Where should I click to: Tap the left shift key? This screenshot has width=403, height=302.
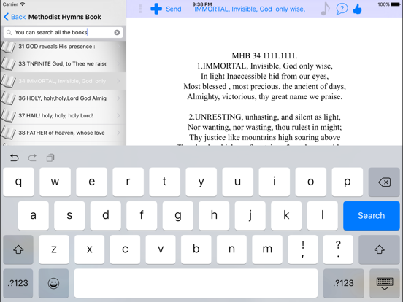[x=18, y=249]
